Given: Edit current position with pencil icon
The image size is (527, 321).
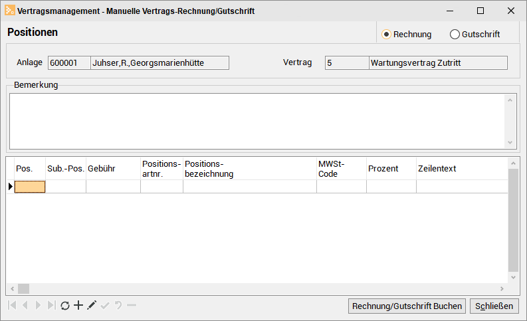Looking at the screenshot, I should (92, 305).
